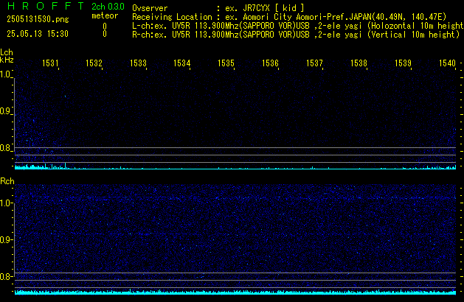Click the Rch 1.0 kHz axis label
The height and width of the screenshot is (302, 464).
coord(5,203)
